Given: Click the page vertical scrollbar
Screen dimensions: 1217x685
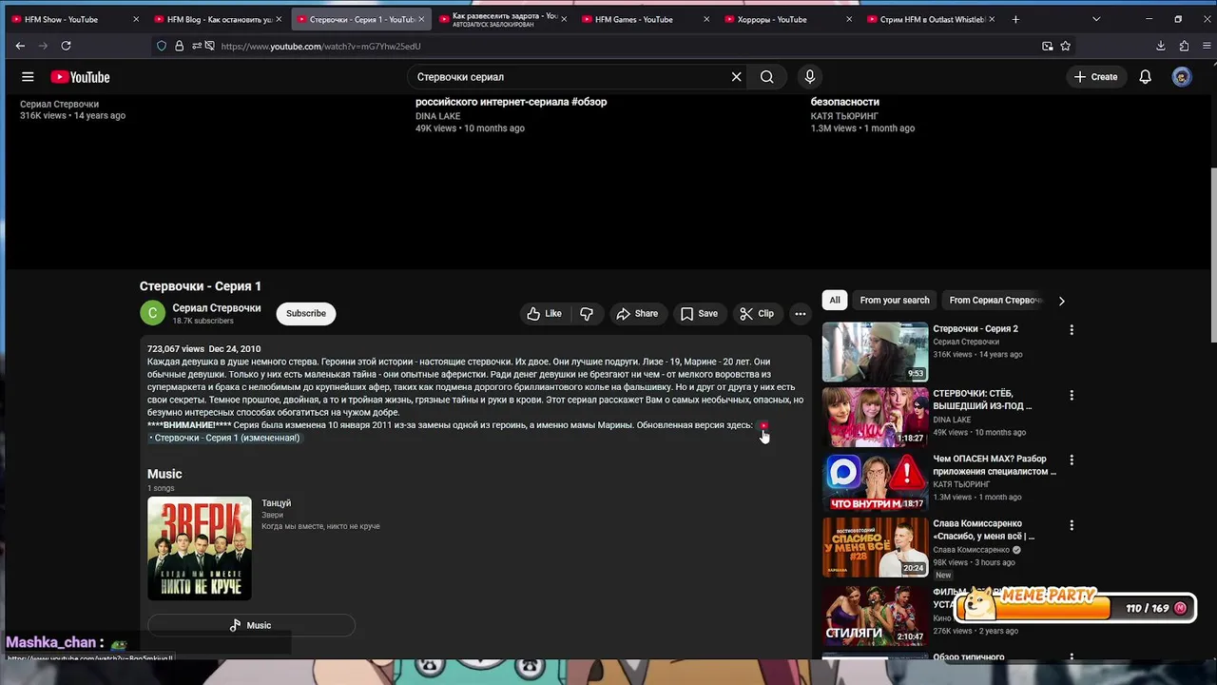Looking at the screenshot, I should coord(1212,257).
